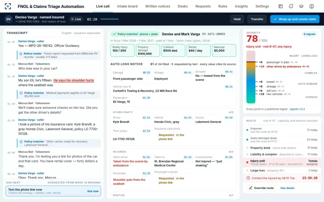Open the Rules tab

coord(223,6)
